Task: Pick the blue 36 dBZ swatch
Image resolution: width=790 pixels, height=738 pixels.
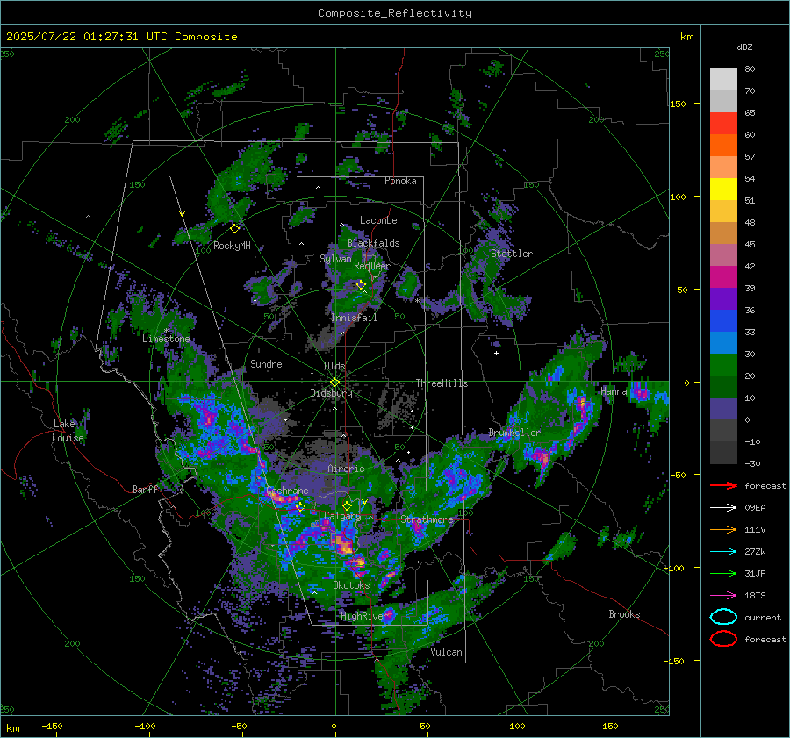Action: pyautogui.click(x=723, y=320)
